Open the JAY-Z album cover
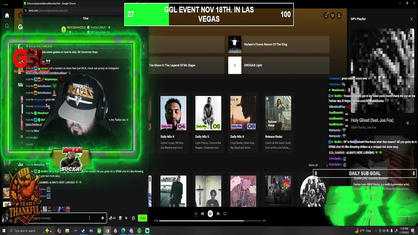This screenshot has height=235, width=418. point(173,191)
